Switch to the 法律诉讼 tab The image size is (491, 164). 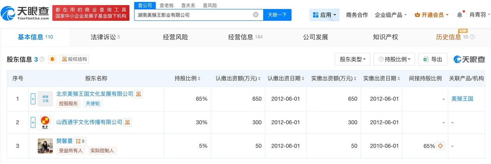tap(105, 37)
